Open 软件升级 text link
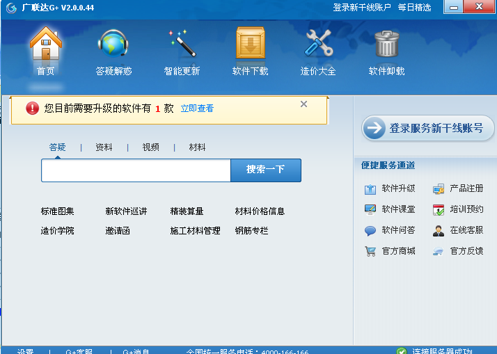The image size is (497, 354). 398,188
